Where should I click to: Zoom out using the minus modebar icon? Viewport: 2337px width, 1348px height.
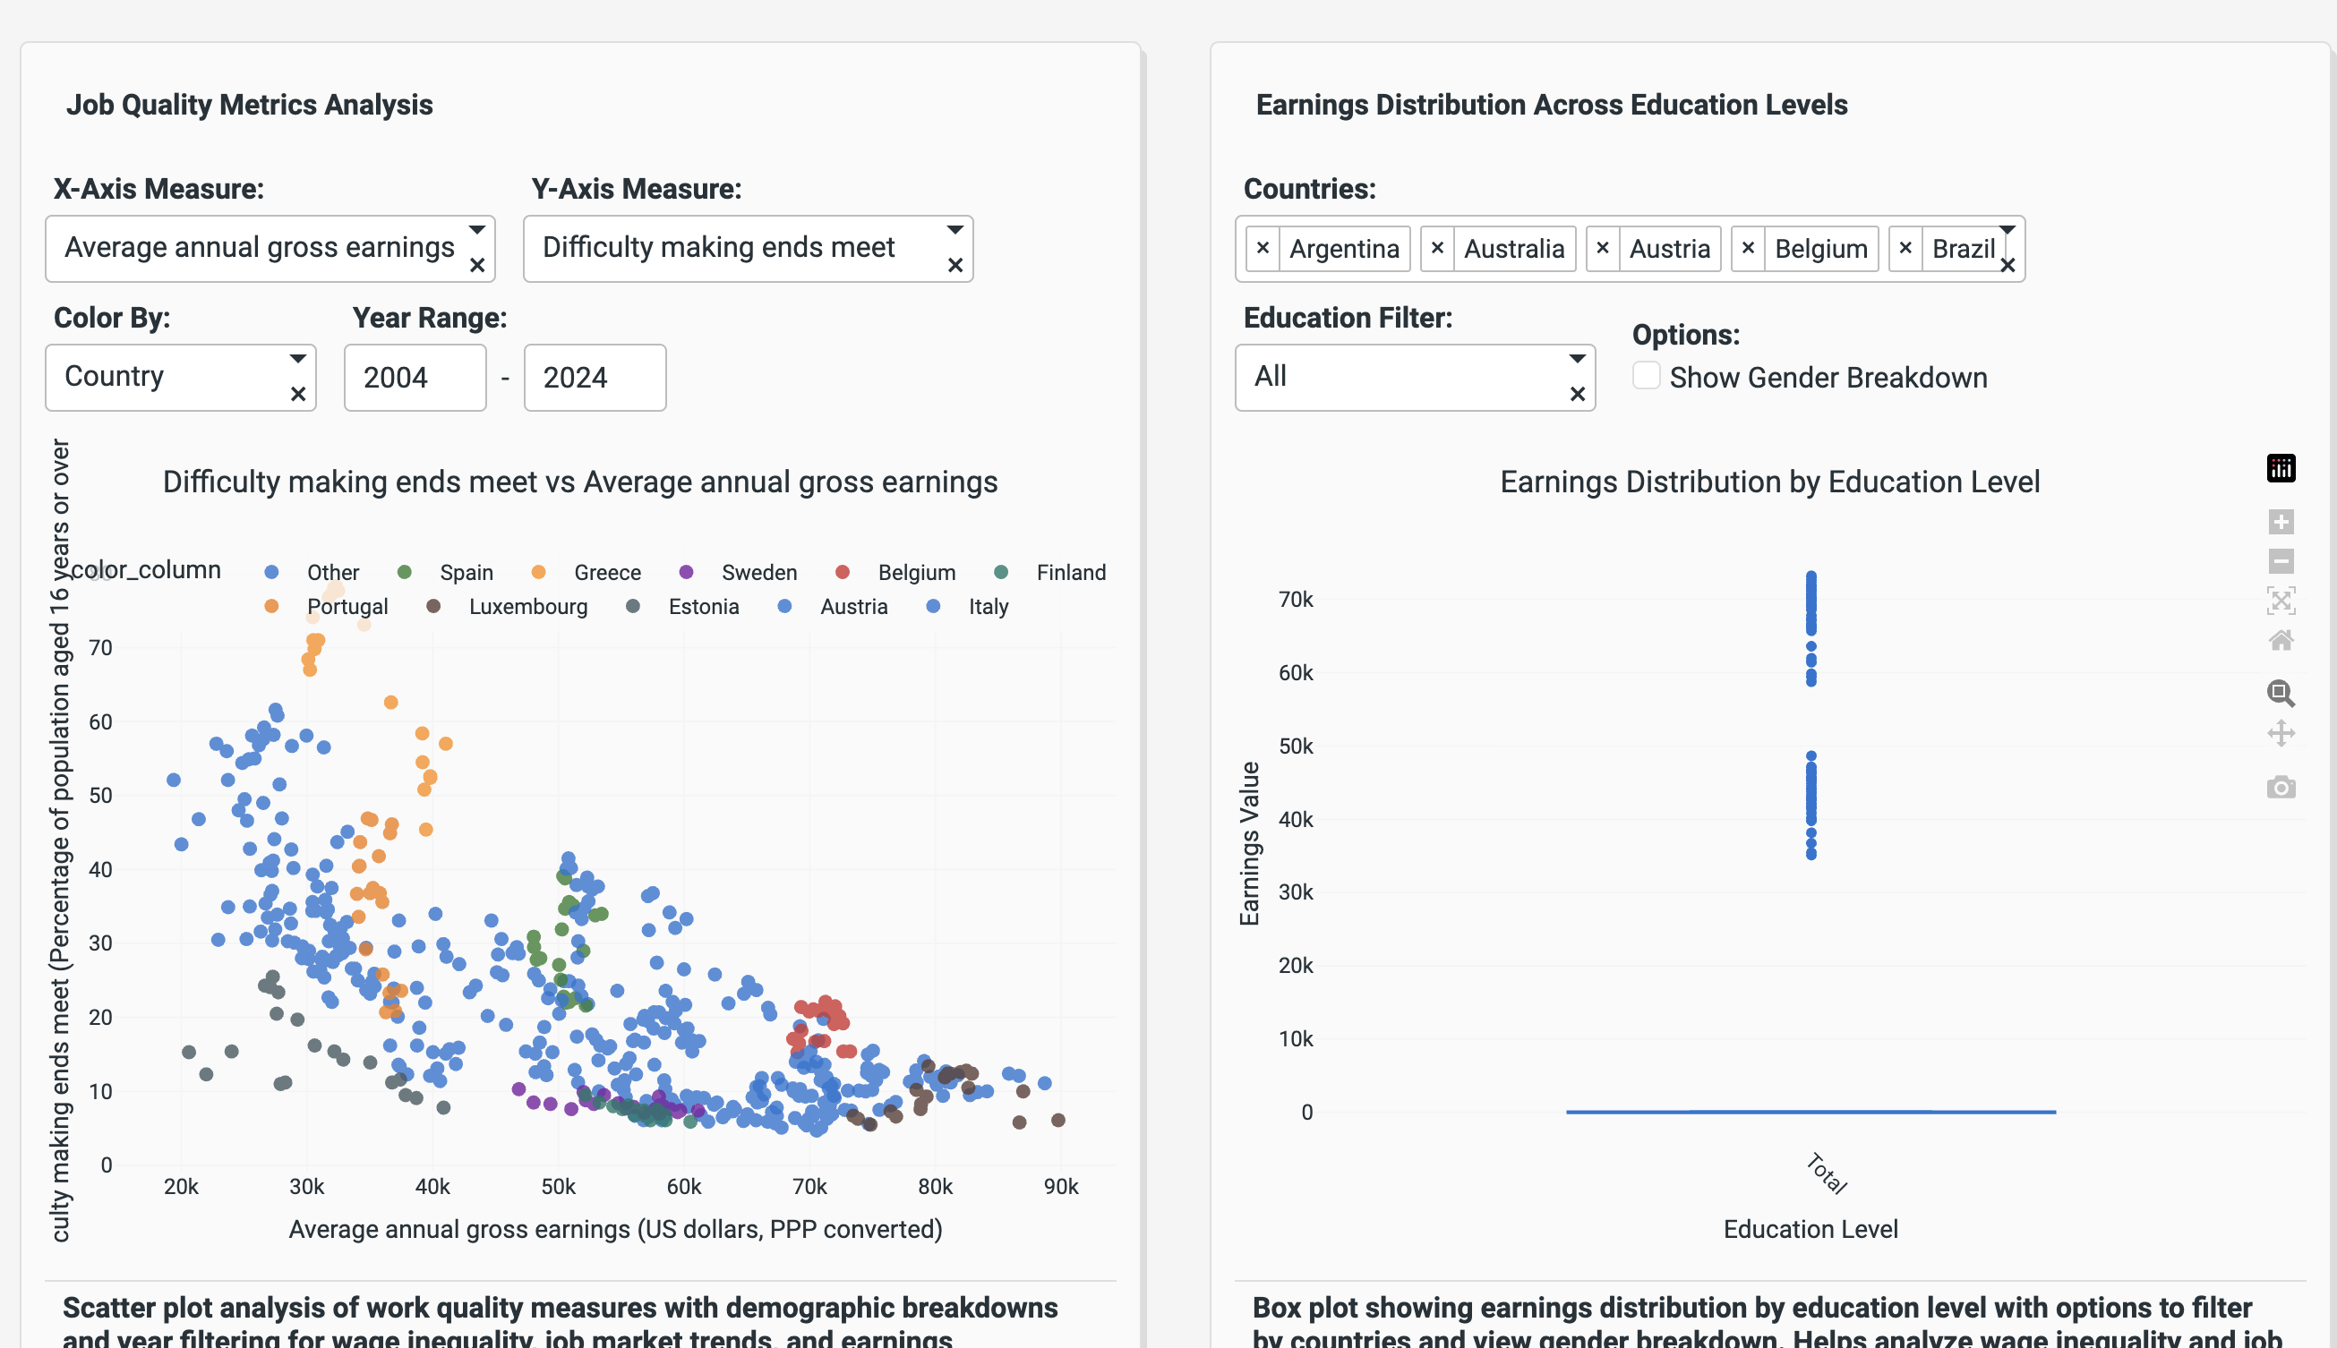point(2280,561)
